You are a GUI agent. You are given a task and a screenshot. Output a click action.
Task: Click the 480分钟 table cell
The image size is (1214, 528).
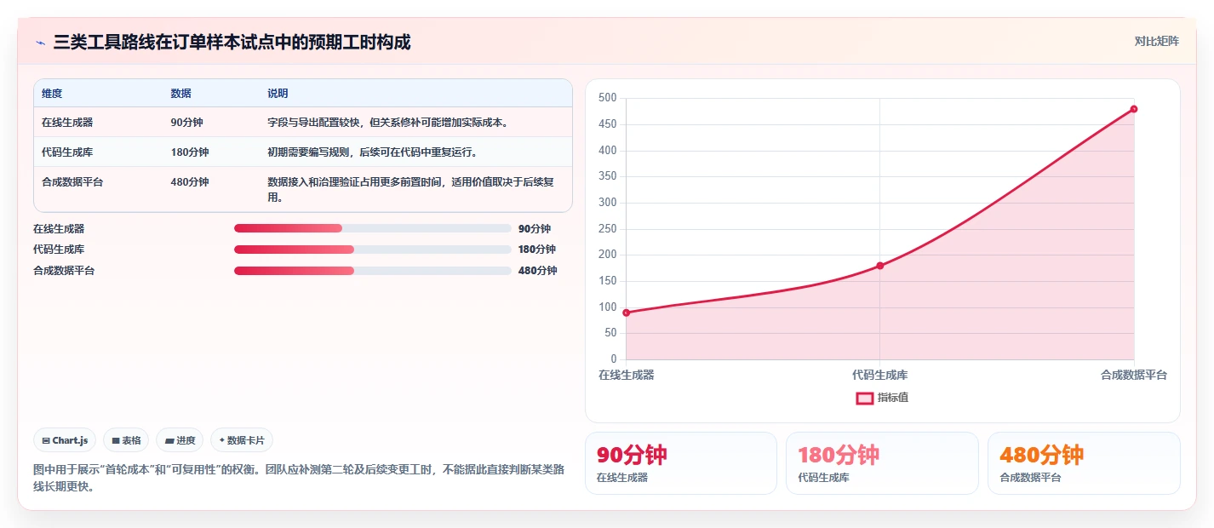(189, 182)
